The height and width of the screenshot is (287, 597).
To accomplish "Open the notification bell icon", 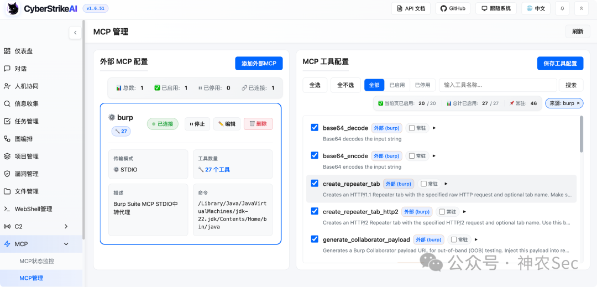I will (x=562, y=9).
